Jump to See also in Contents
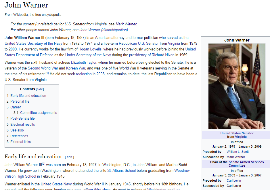270x190 pixels. [x=17, y=130]
